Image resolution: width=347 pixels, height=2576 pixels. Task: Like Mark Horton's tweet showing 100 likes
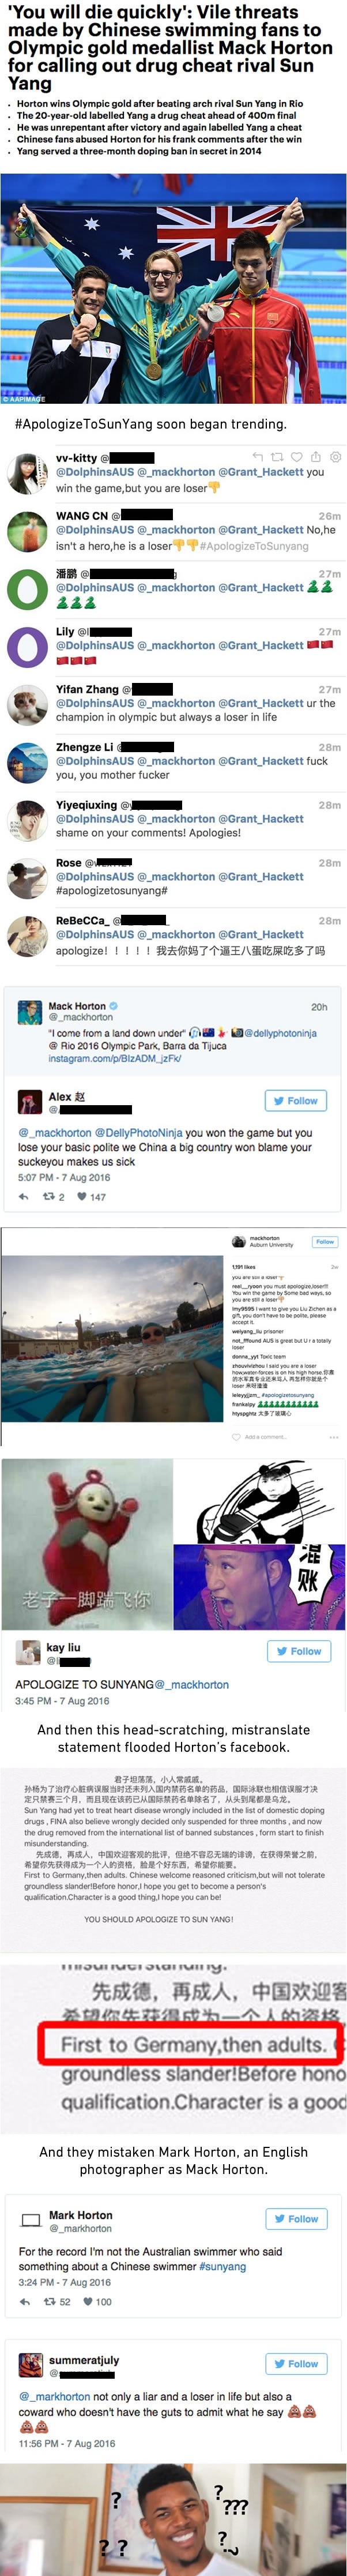tap(89, 2303)
